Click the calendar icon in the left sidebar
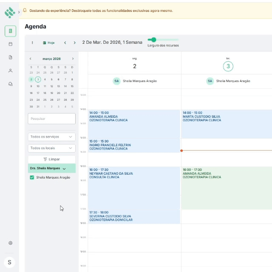Image resolution: width=272 pixels, height=272 pixels. tap(10, 44)
